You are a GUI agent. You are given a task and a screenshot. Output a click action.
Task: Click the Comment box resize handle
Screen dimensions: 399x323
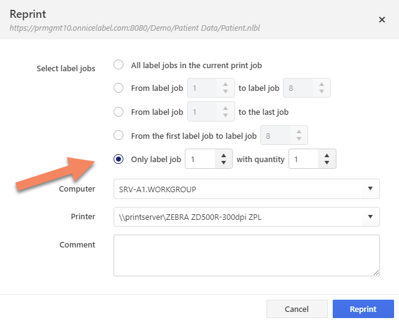click(376, 273)
